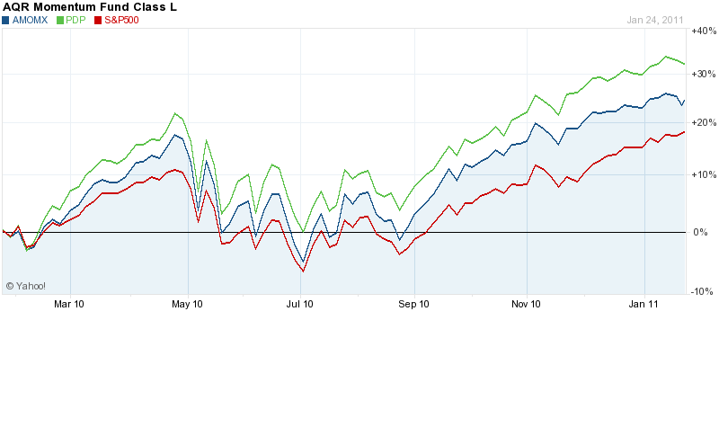Image resolution: width=719 pixels, height=427 pixels.
Task: Click the May 10 x-axis label
Action: pos(187,305)
